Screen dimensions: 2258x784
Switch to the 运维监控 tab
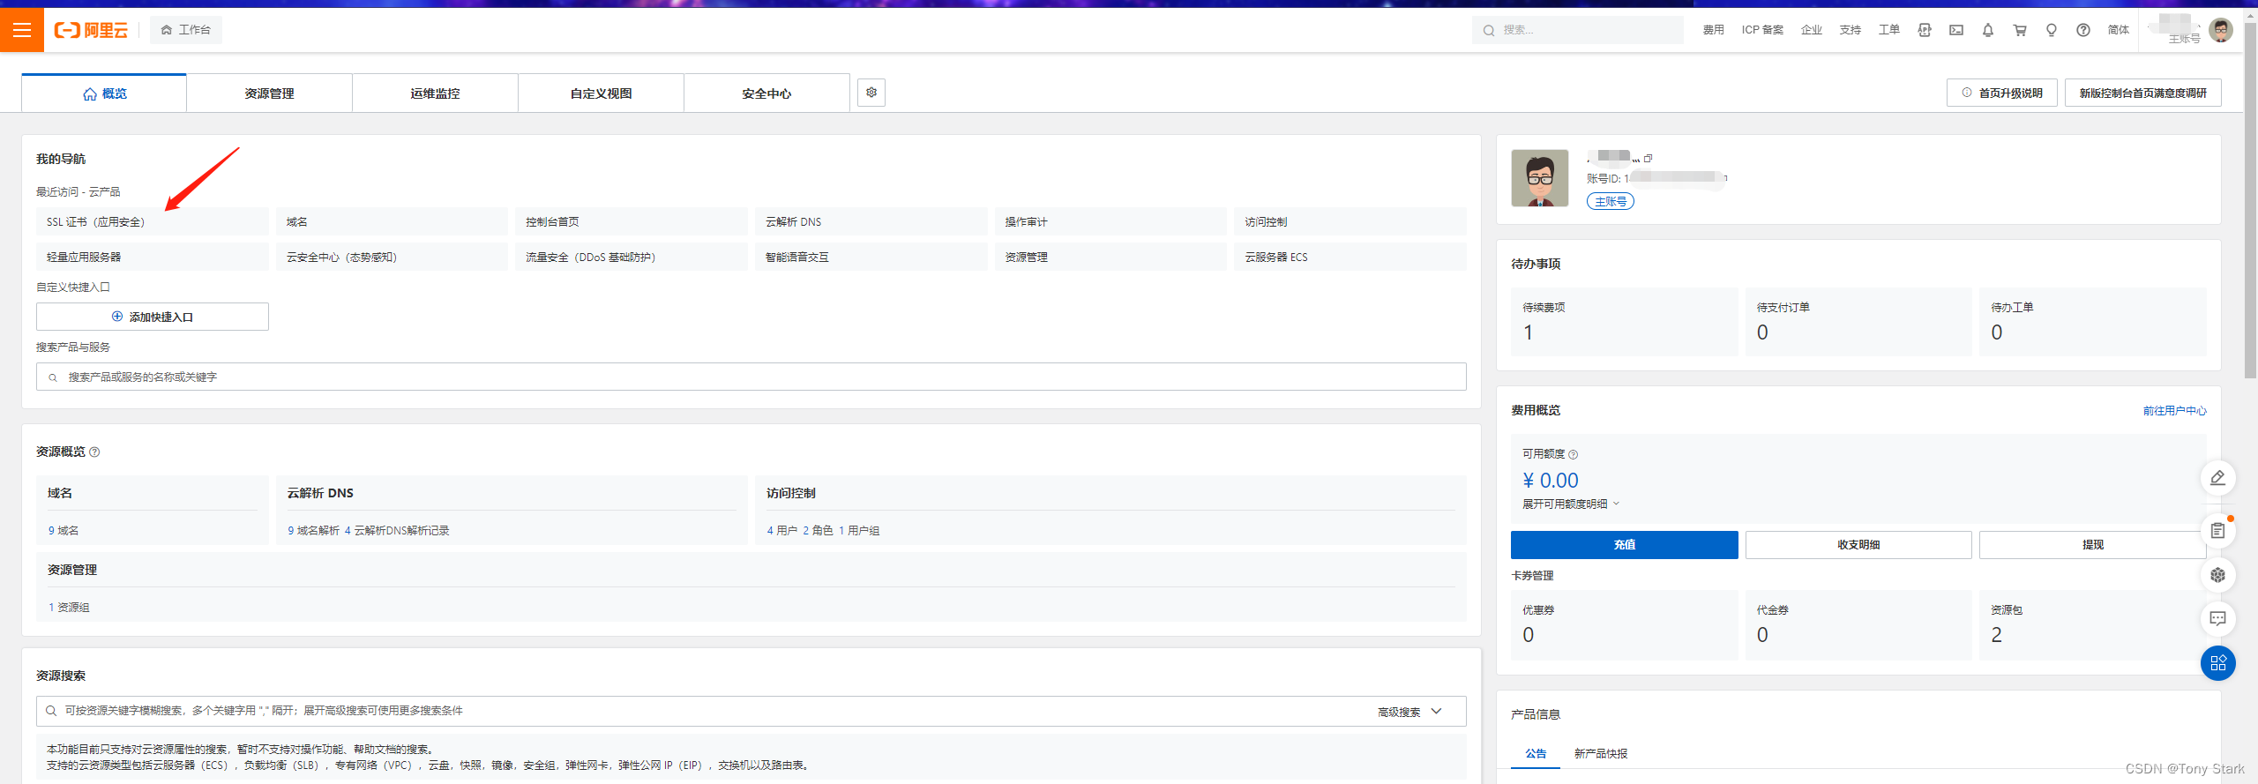coord(435,93)
